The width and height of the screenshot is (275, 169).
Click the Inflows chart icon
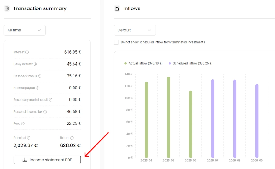click(x=117, y=8)
